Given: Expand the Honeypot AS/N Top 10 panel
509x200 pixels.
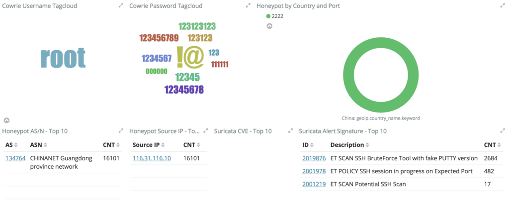Looking at the screenshot, I should [x=121, y=131].
